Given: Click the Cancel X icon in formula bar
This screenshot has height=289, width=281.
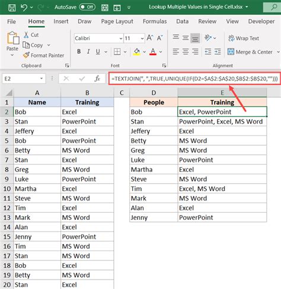Looking at the screenshot, I should [66, 79].
